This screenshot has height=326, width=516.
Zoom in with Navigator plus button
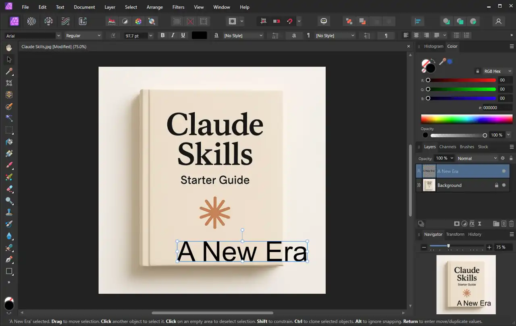[x=489, y=247]
